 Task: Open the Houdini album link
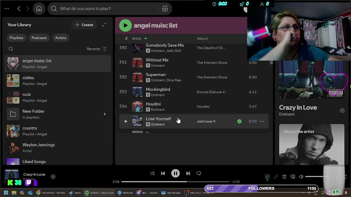point(203,106)
